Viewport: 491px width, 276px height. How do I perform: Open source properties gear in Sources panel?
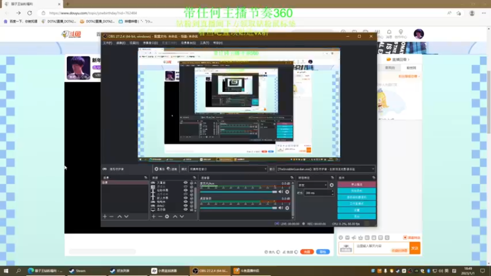pos(167,217)
